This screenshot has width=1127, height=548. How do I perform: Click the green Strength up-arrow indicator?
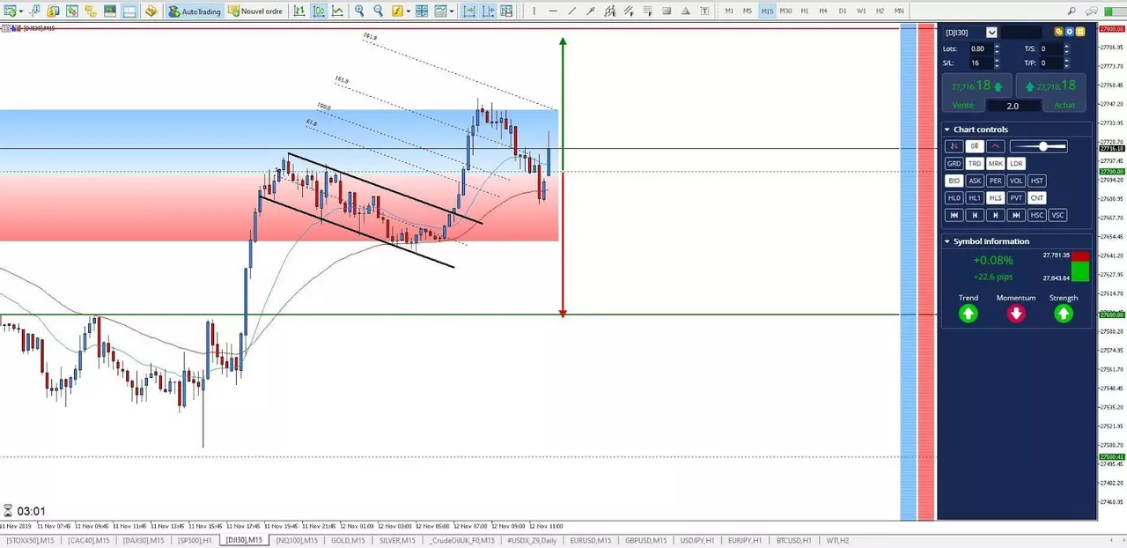point(1064,314)
